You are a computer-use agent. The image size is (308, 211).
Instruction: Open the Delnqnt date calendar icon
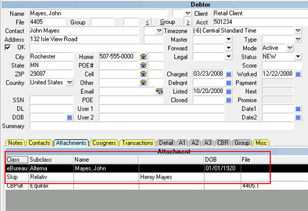pyautogui.click(x=228, y=83)
